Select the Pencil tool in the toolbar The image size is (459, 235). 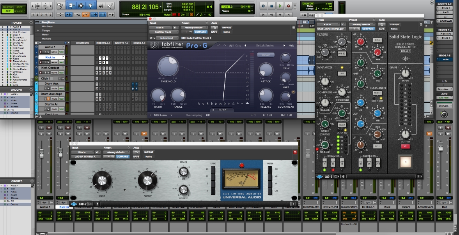(x=110, y=5)
